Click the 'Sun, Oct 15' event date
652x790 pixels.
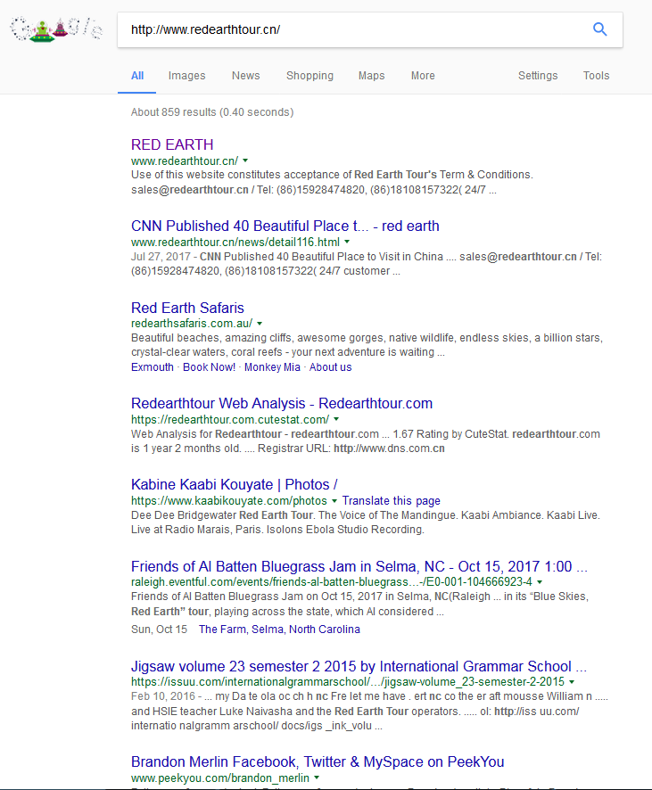160,630
